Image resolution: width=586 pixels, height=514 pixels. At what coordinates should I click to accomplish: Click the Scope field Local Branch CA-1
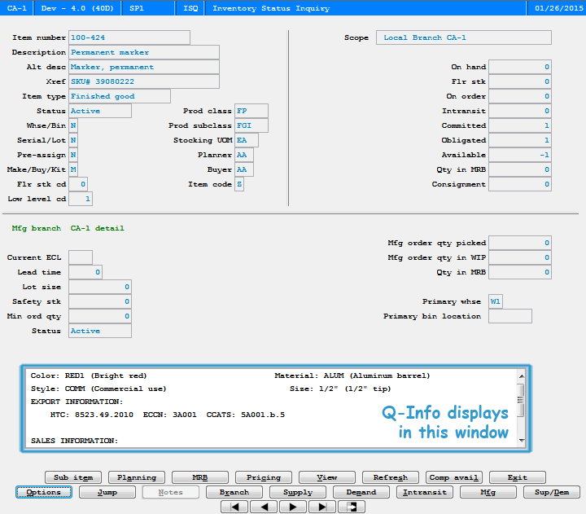coord(463,37)
